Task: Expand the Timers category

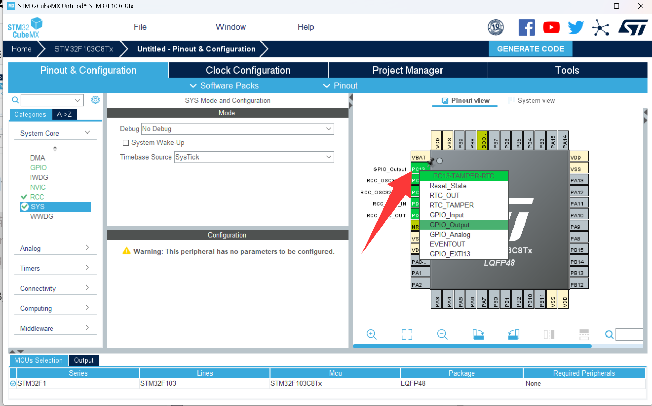Action: [87, 267]
